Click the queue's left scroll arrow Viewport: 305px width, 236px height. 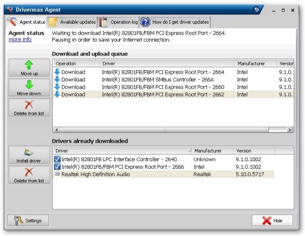pyautogui.click(x=56, y=130)
